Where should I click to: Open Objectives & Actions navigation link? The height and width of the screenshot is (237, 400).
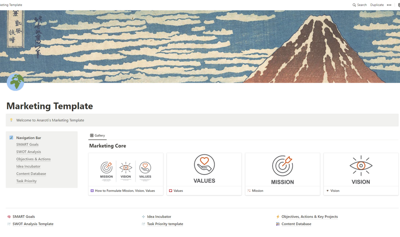33,159
